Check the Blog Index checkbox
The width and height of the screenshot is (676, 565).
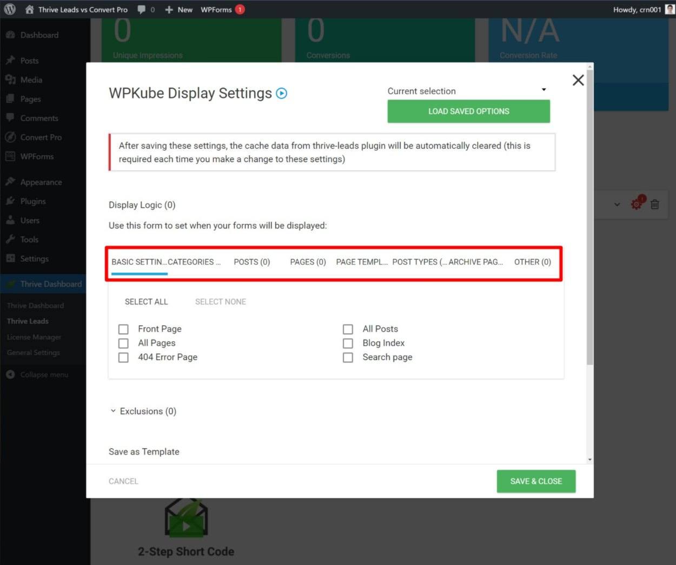pyautogui.click(x=348, y=343)
